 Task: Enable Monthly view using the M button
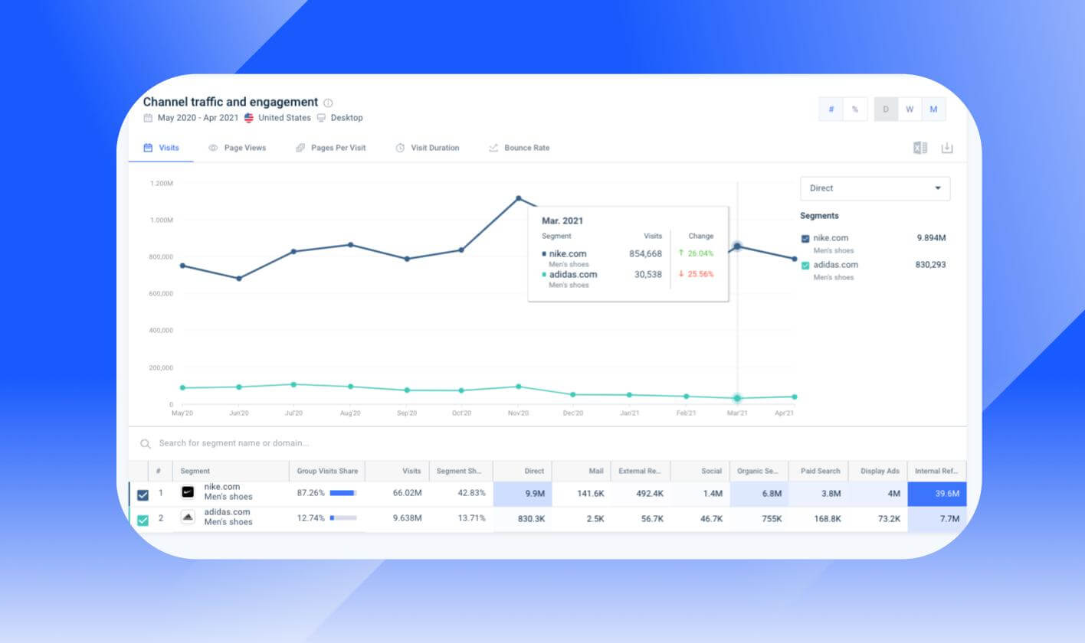coord(934,109)
